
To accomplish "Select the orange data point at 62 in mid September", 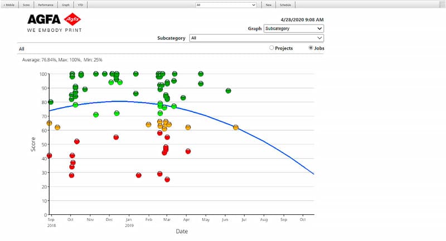I will coord(57,127).
